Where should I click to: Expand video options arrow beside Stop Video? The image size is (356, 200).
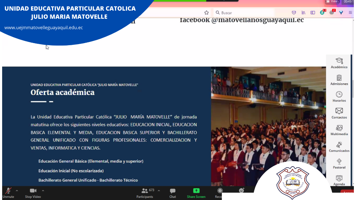(43, 191)
